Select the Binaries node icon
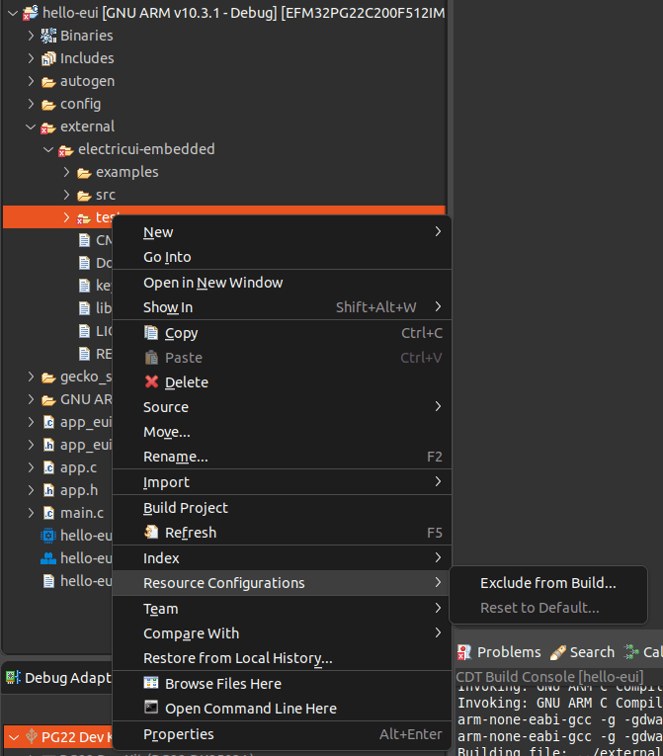Image resolution: width=663 pixels, height=756 pixels. [x=48, y=36]
